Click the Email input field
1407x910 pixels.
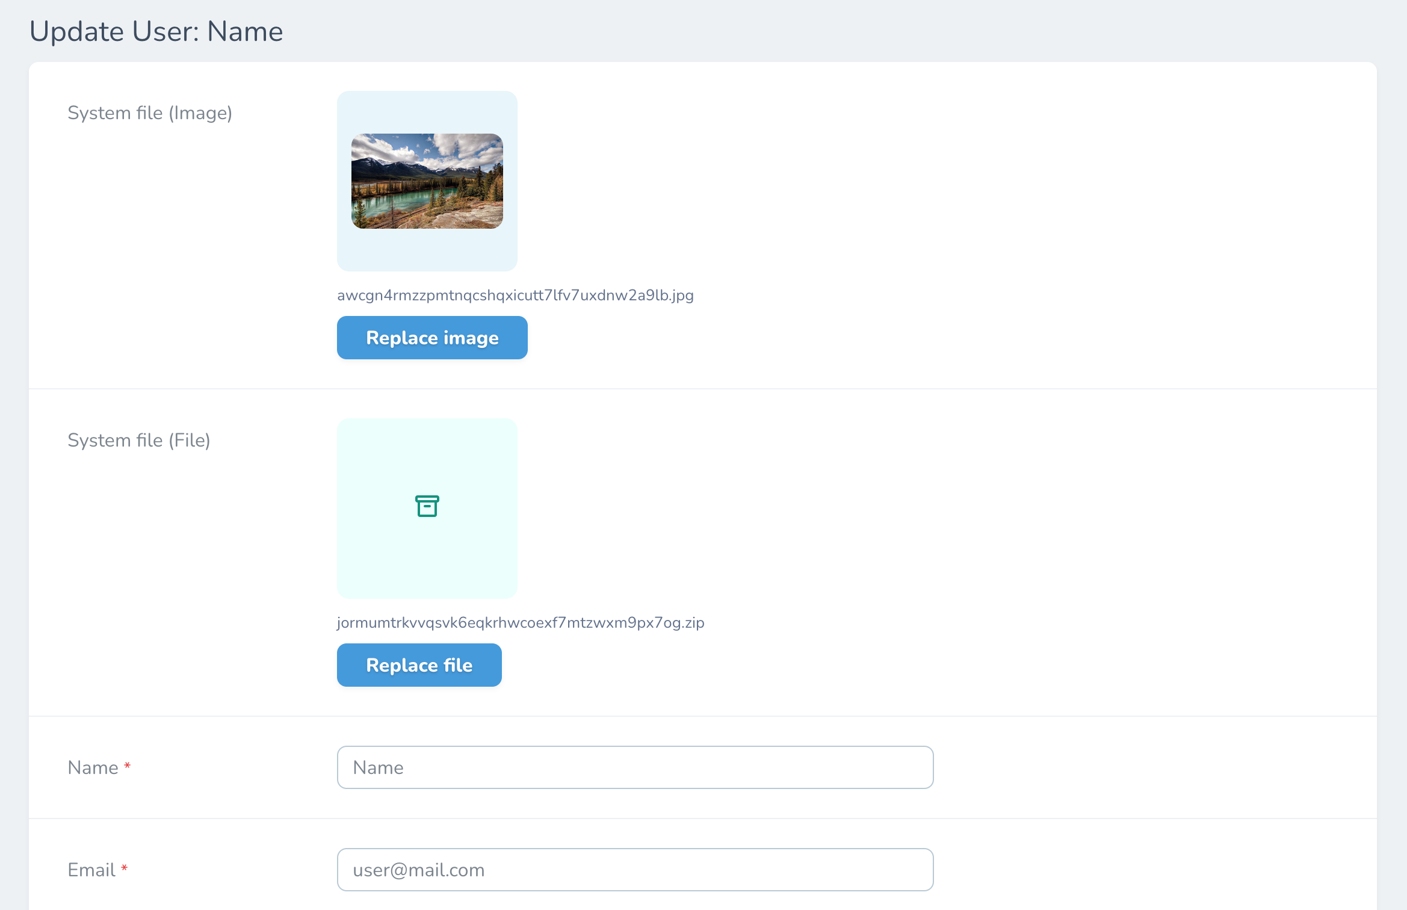(634, 869)
